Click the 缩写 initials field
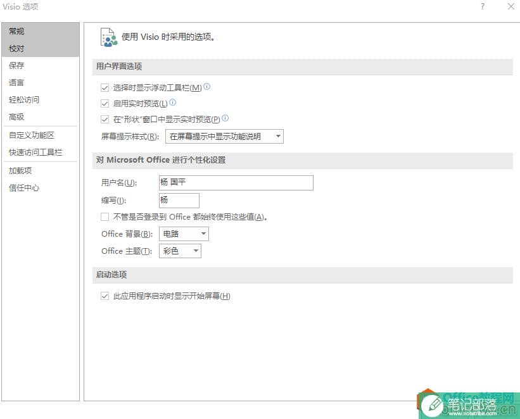The image size is (520, 419). point(179,201)
